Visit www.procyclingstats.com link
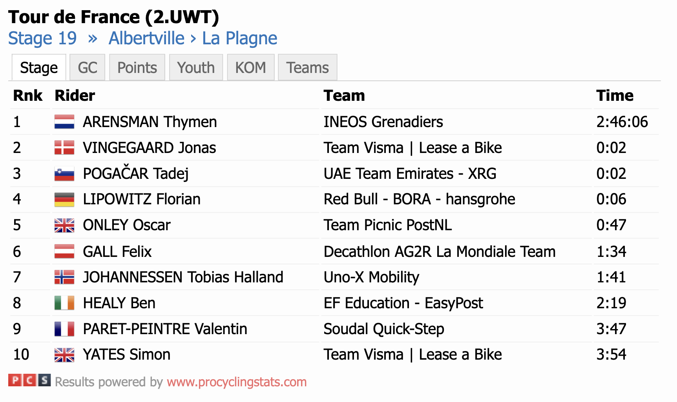The height and width of the screenshot is (402, 677). pos(237,382)
